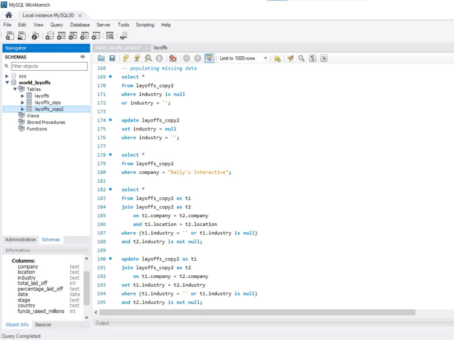This screenshot has height=340, width=454.
Task: Open the Object Info tab
Action: click(x=17, y=325)
